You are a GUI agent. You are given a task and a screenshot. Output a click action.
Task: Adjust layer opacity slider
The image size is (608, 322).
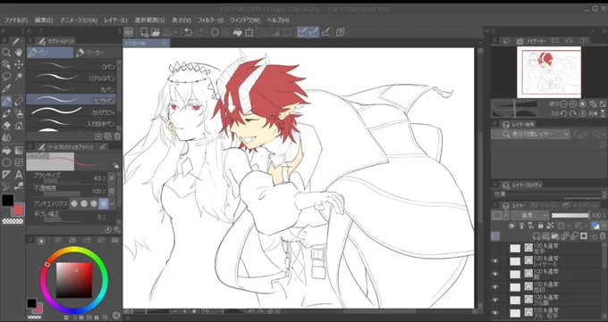pyautogui.click(x=570, y=215)
